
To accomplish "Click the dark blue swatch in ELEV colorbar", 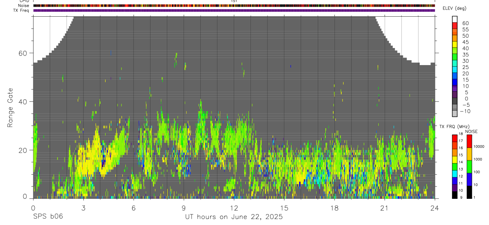I will click(x=455, y=82).
